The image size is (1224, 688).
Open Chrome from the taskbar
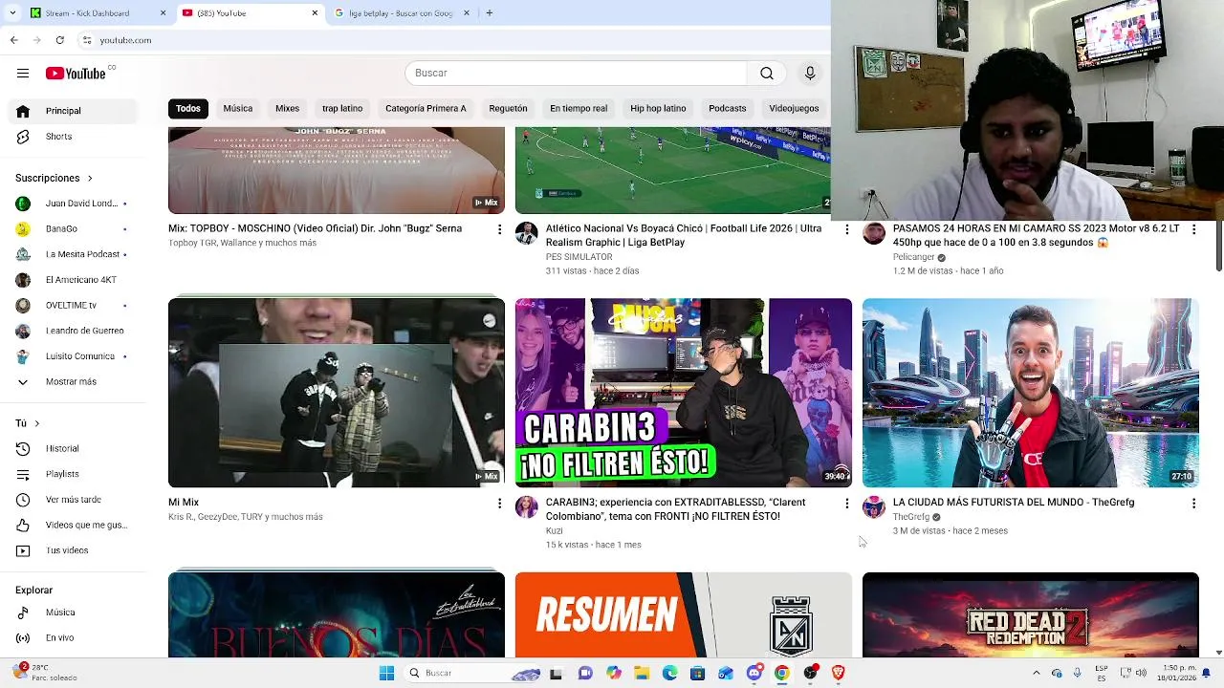pos(782,673)
